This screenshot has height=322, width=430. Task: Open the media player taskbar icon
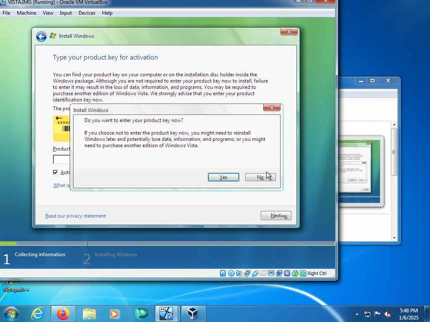(x=114, y=314)
